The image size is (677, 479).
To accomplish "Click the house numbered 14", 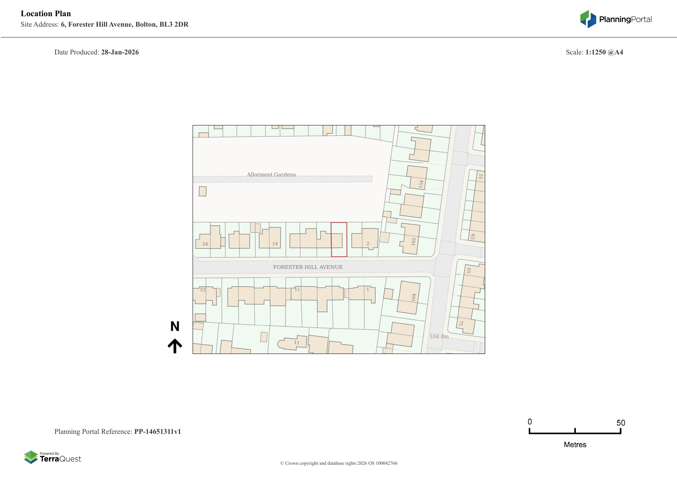I will pos(271,238).
